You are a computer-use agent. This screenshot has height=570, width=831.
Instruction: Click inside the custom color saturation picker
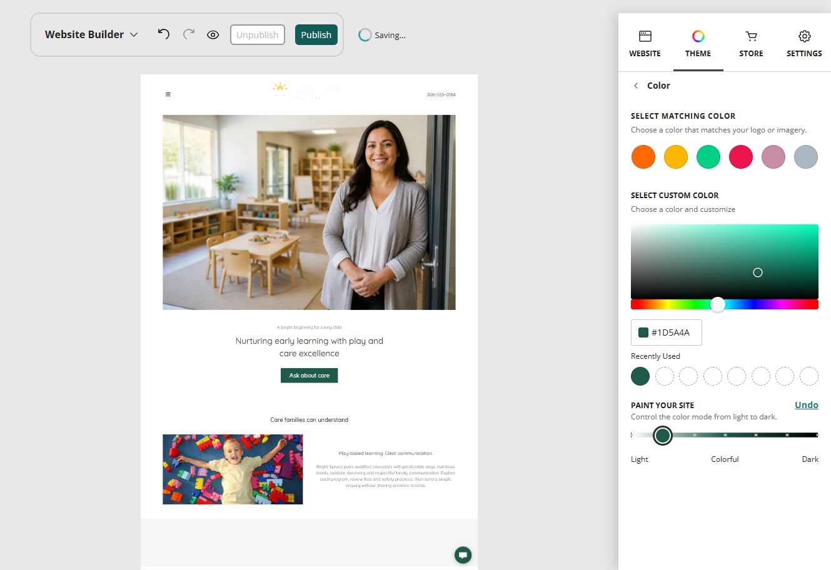pos(725,261)
